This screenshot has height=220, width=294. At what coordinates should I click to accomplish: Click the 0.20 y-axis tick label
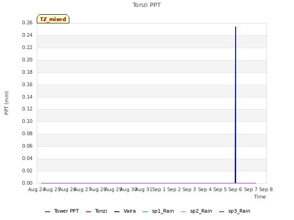pyautogui.click(x=28, y=60)
